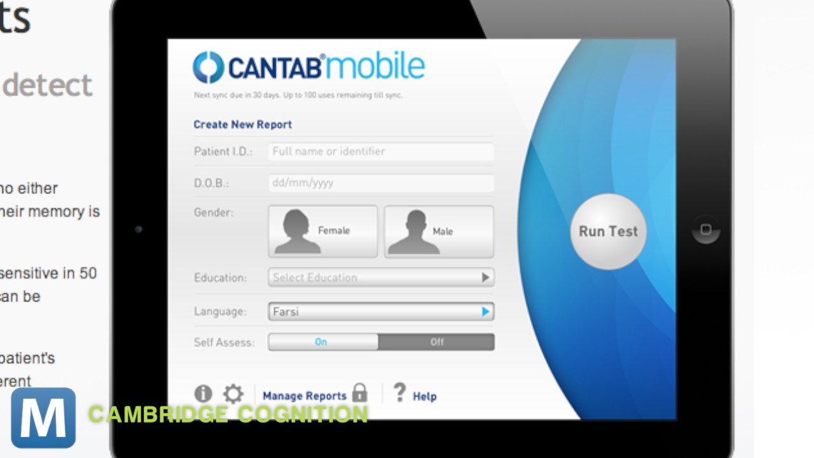Screen dimensions: 814x458
Task: Open the Language dropdown showing Farsi
Action: (x=381, y=312)
